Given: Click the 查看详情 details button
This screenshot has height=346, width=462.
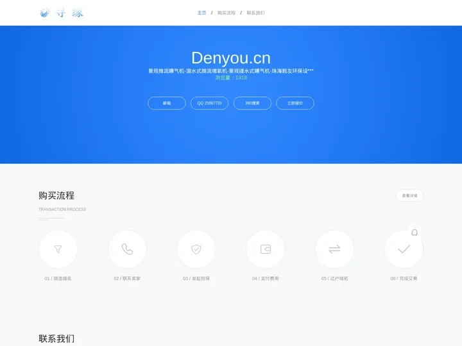Looking at the screenshot, I should [x=409, y=195].
